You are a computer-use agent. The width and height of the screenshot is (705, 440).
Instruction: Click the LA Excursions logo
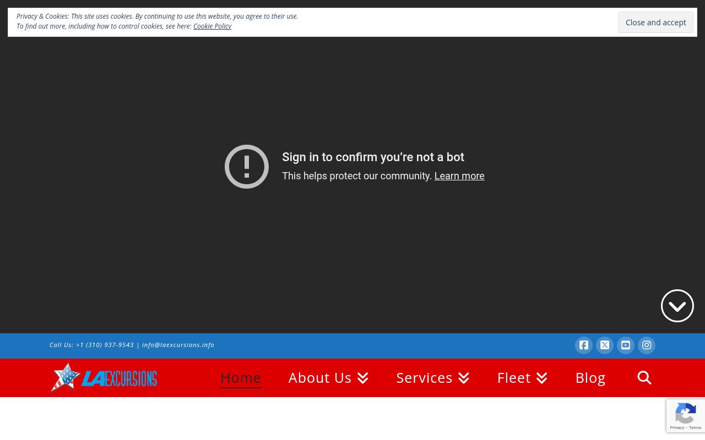pos(104,378)
